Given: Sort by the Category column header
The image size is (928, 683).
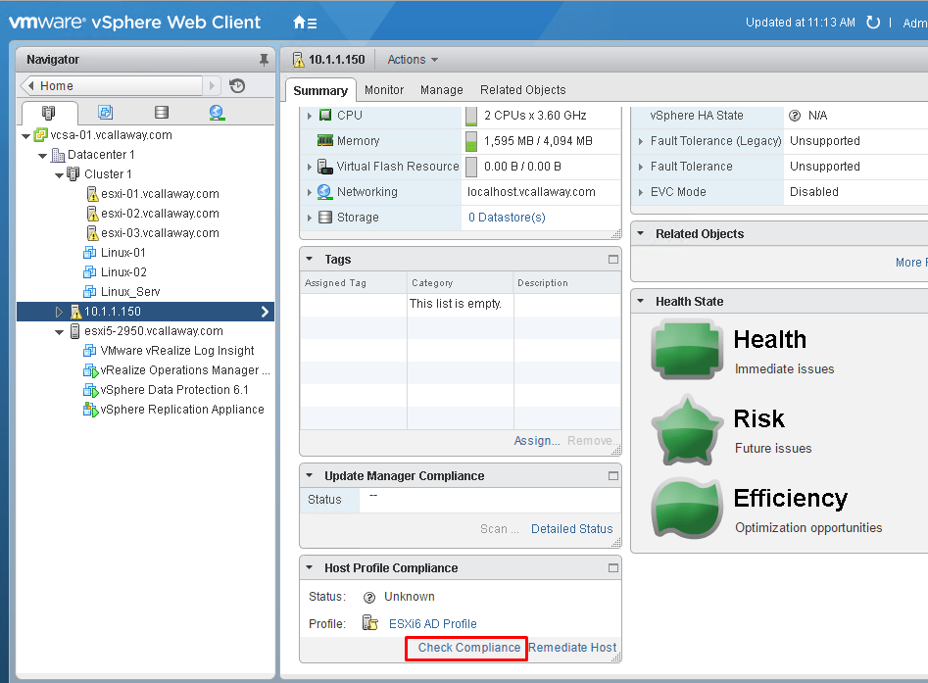Looking at the screenshot, I should pyautogui.click(x=461, y=283).
